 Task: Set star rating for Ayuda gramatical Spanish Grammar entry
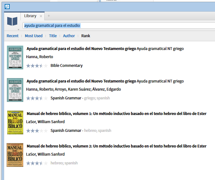(37, 98)
